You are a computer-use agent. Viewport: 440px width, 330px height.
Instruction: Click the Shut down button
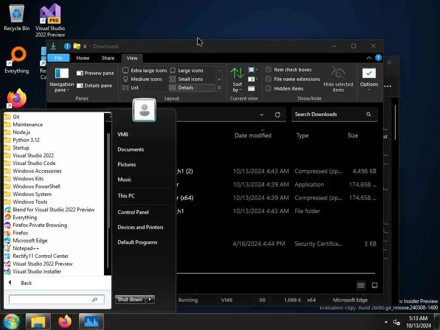point(130,299)
